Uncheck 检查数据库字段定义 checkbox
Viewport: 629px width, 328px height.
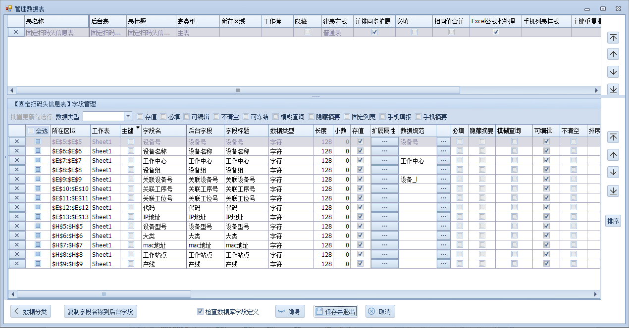click(200, 312)
